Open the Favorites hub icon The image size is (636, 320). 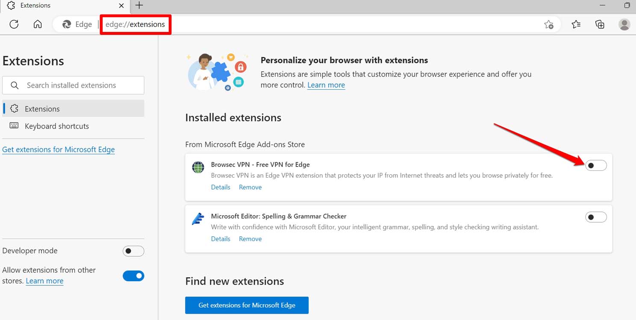(576, 24)
